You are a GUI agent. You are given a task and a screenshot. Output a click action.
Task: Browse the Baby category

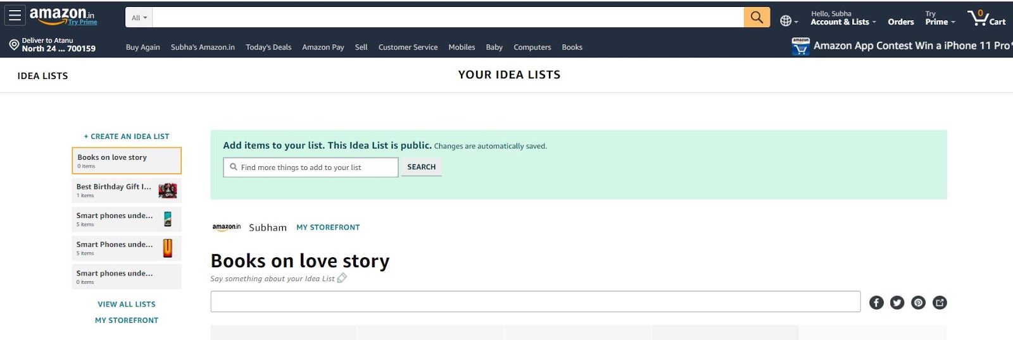pos(494,47)
